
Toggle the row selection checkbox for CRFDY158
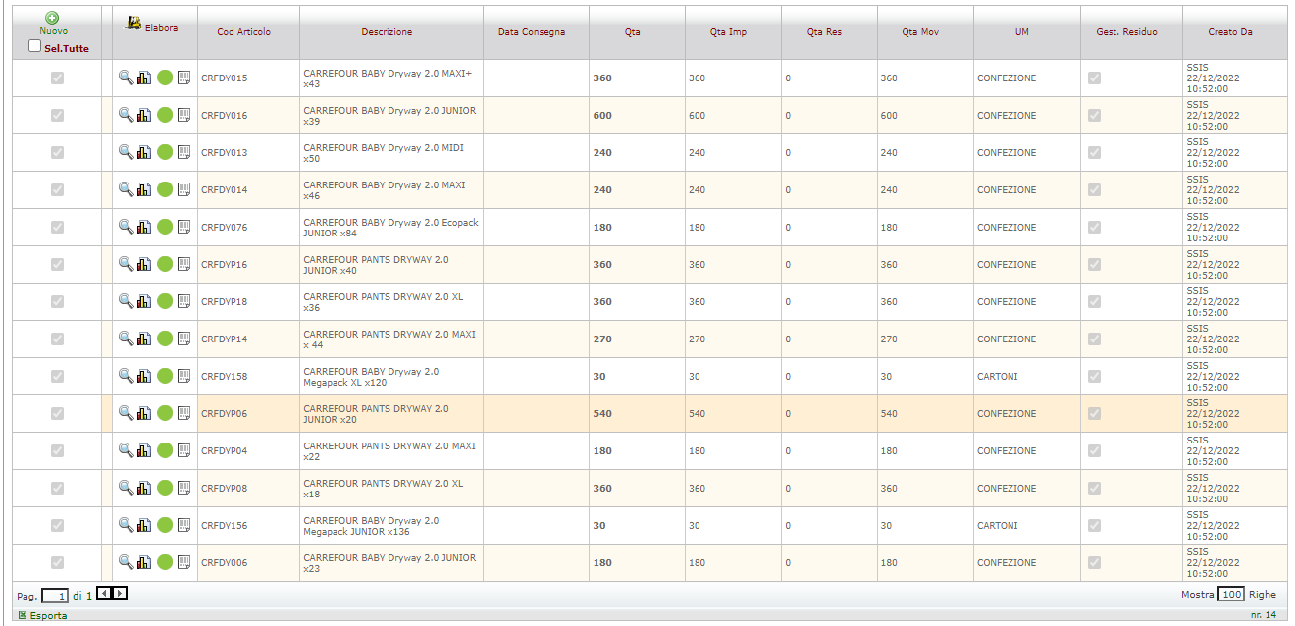pos(57,377)
